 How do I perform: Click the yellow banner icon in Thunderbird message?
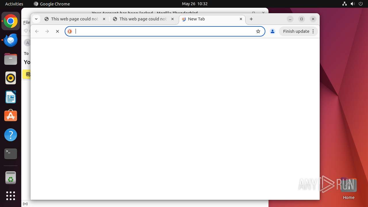pos(28,74)
